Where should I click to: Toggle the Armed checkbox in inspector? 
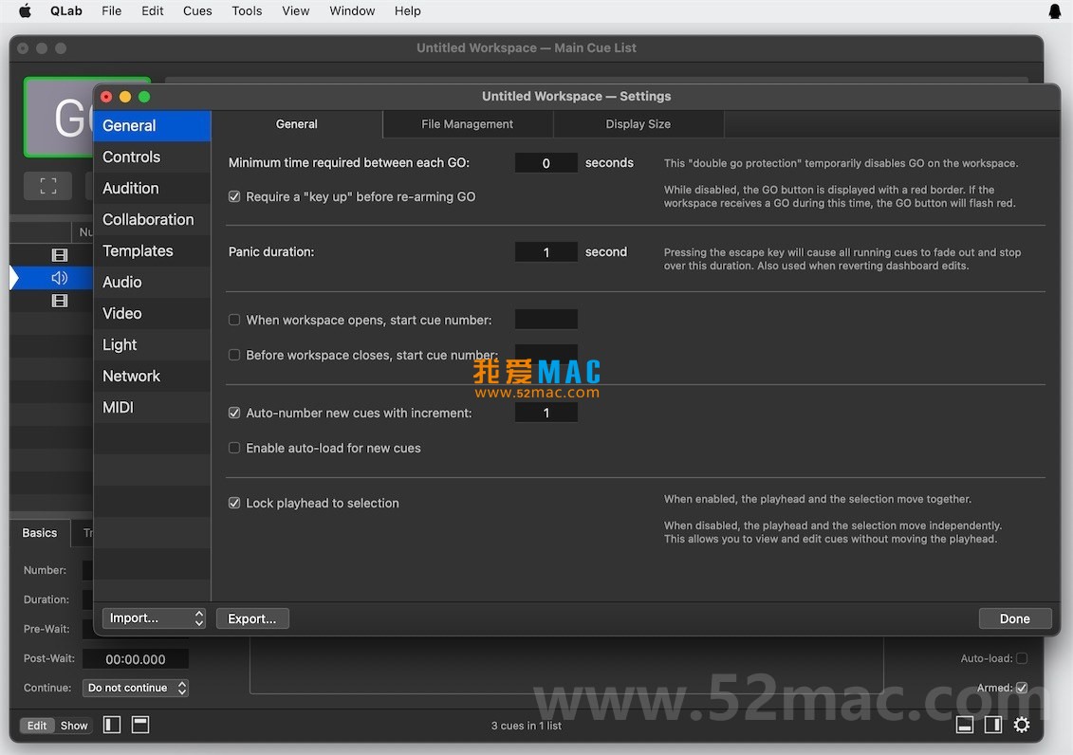[1022, 688]
